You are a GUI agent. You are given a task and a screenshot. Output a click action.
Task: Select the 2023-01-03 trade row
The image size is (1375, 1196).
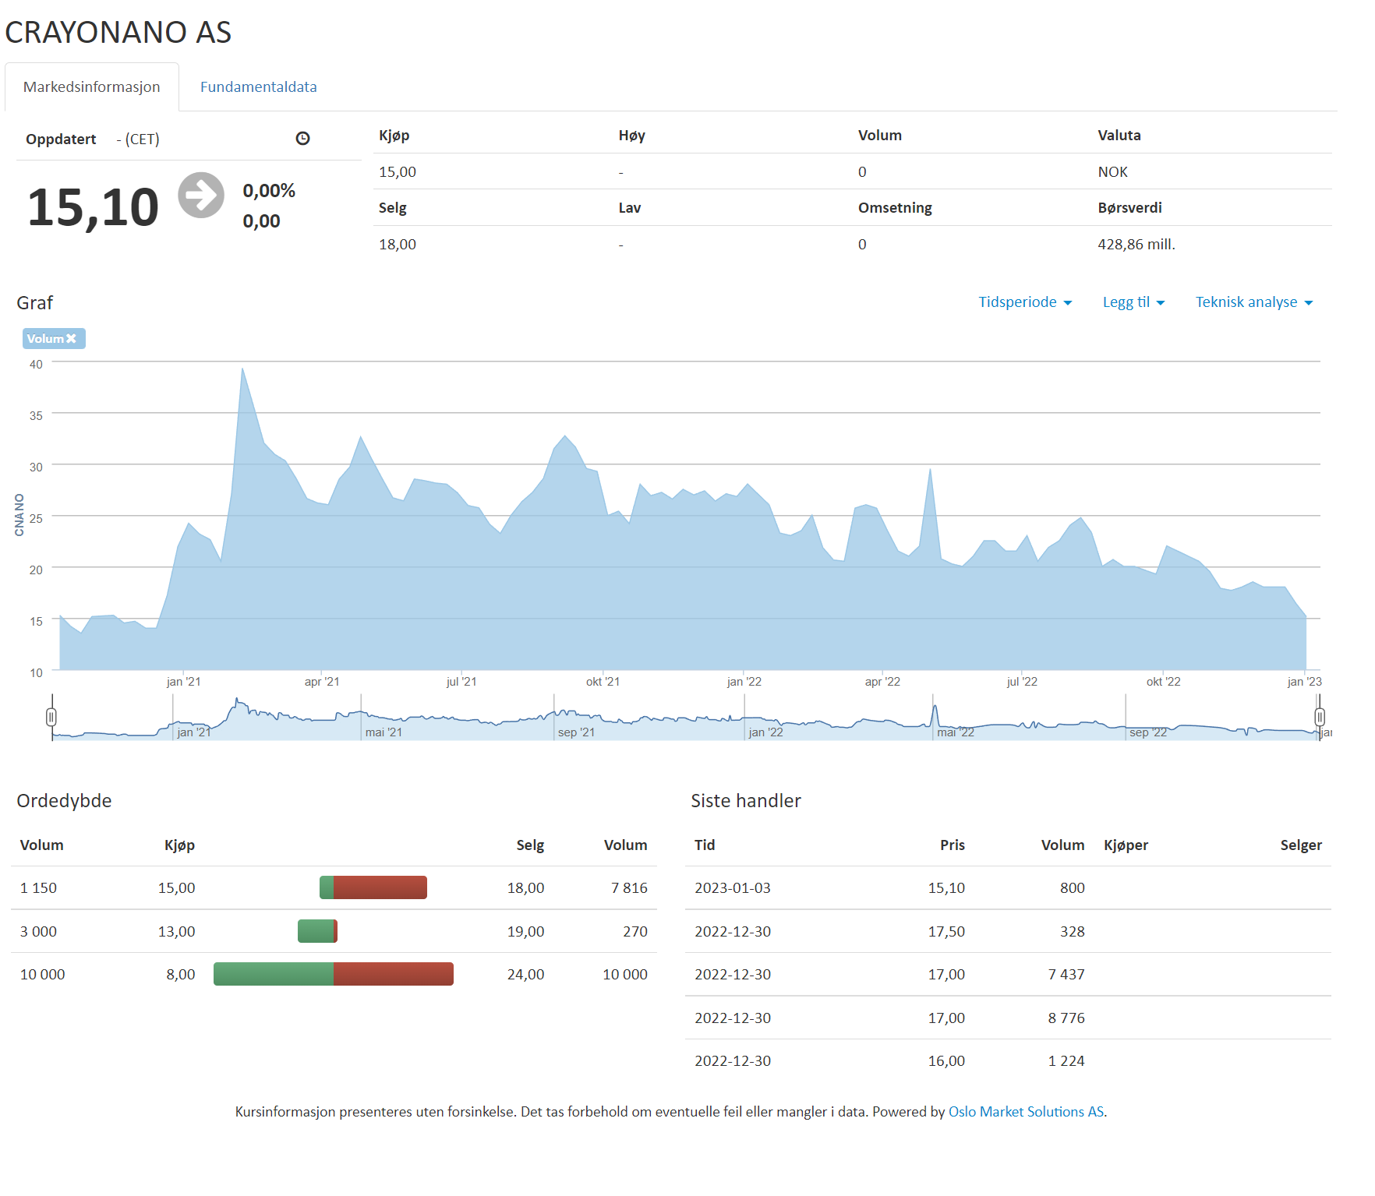pos(1008,887)
